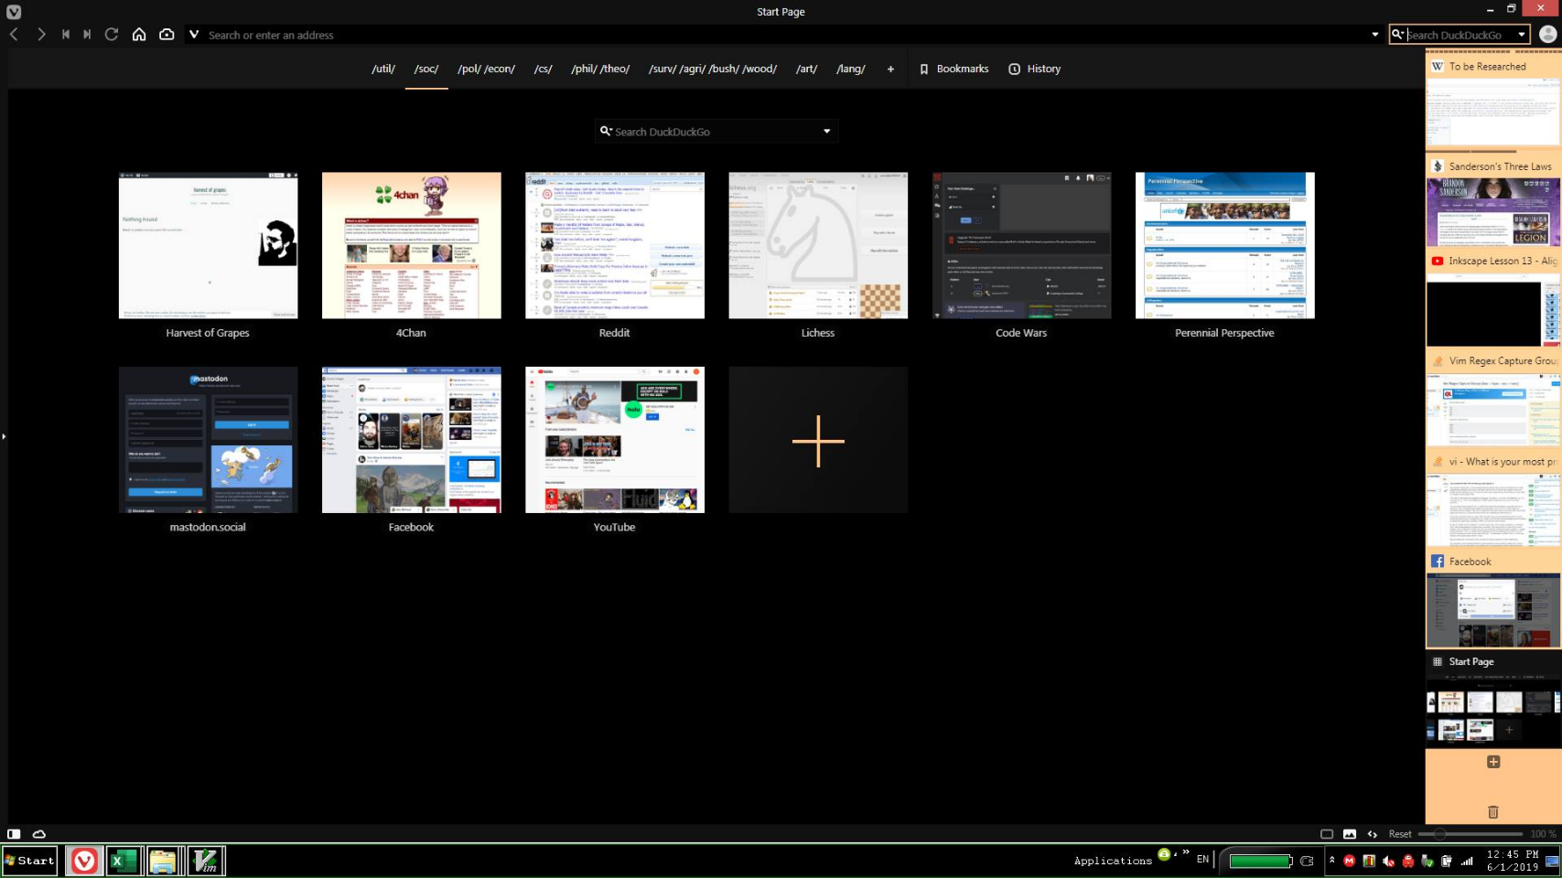Image resolution: width=1562 pixels, height=878 pixels.
Task: Open the Harvest of Grapes speed dial
Action: (x=208, y=245)
